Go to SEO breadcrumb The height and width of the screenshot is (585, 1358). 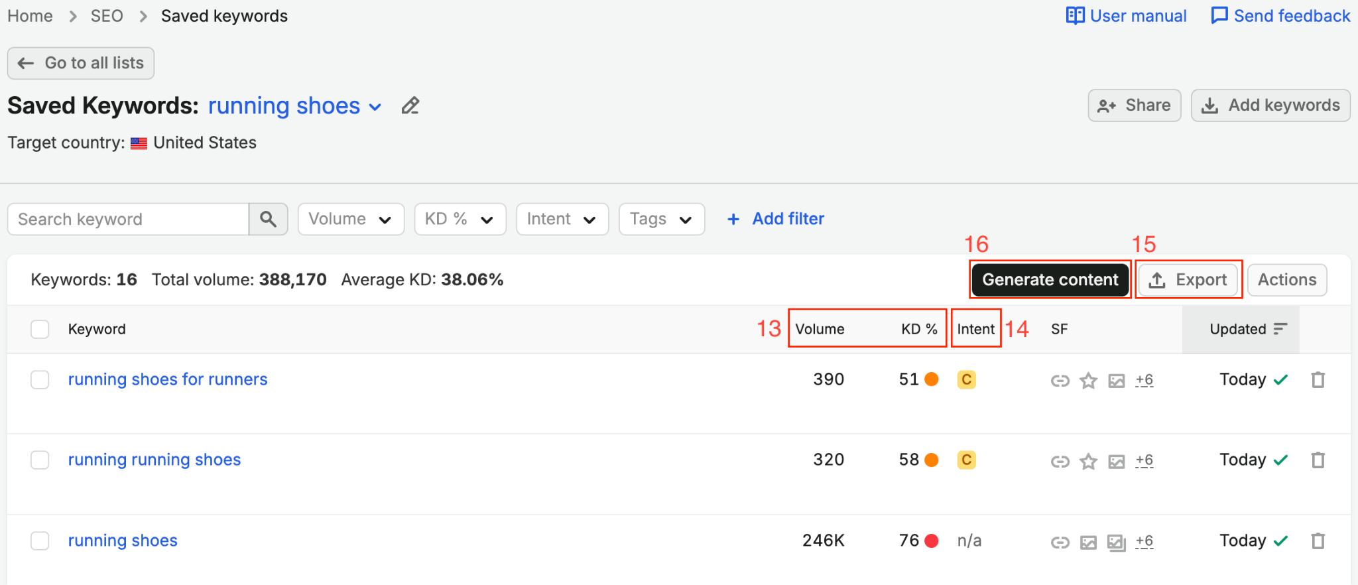tap(107, 16)
